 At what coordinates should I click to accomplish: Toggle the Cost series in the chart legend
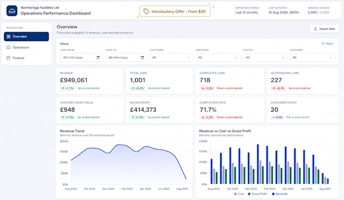pos(239,194)
